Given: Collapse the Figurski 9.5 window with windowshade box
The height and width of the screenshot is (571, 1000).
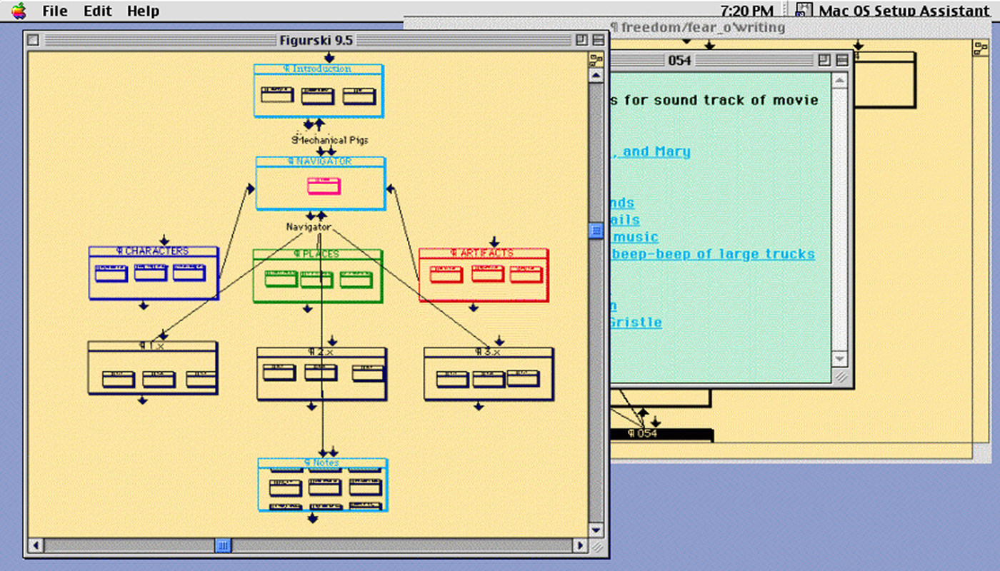Looking at the screenshot, I should coord(597,40).
